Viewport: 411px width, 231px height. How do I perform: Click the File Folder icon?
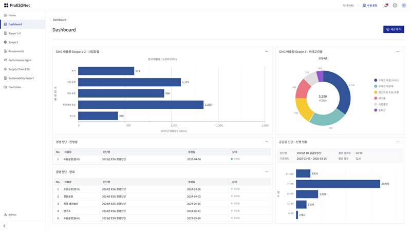pyautogui.click(x=5, y=87)
